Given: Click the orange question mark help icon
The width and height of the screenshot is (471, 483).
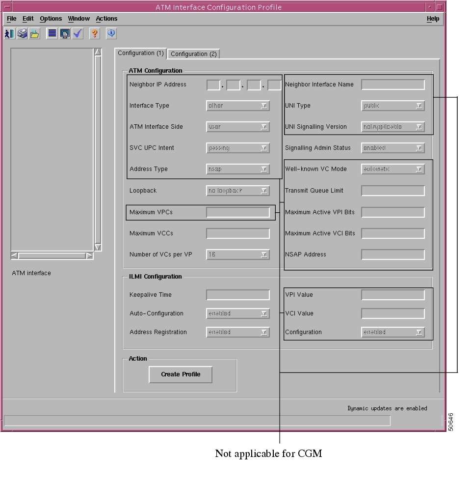Looking at the screenshot, I should click(x=95, y=33).
